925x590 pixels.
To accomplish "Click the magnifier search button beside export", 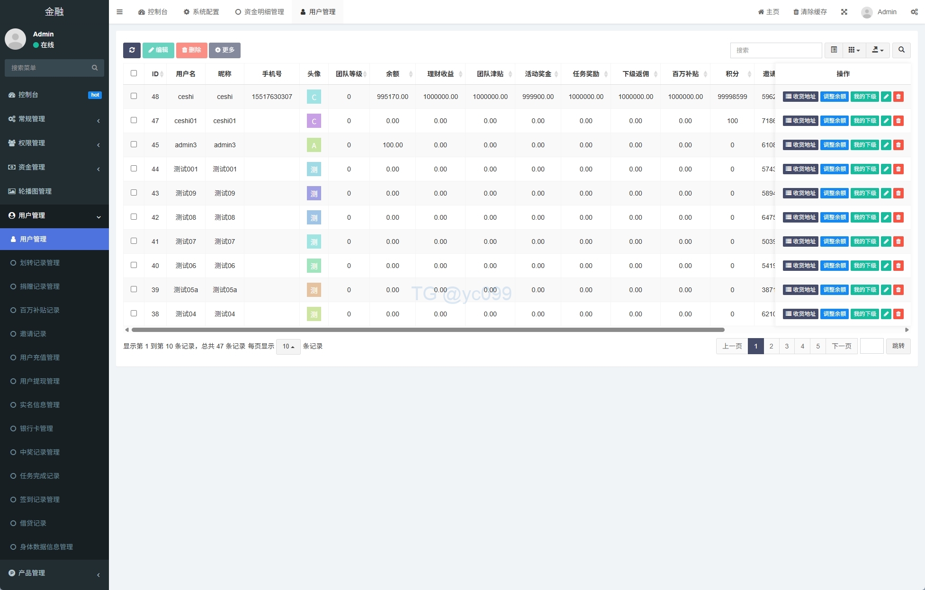I will pyautogui.click(x=901, y=50).
